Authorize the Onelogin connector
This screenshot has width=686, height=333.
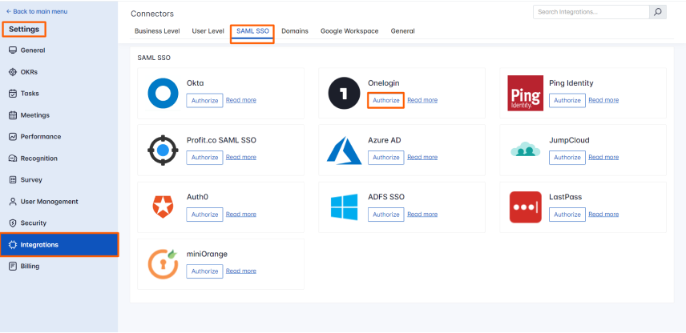[386, 101]
